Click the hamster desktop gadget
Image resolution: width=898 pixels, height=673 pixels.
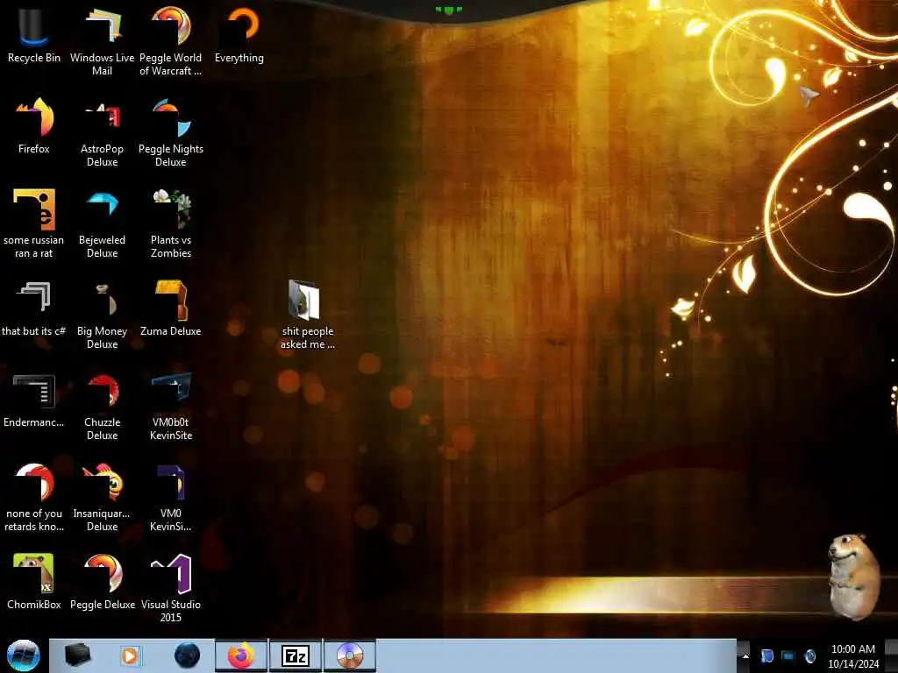click(853, 577)
